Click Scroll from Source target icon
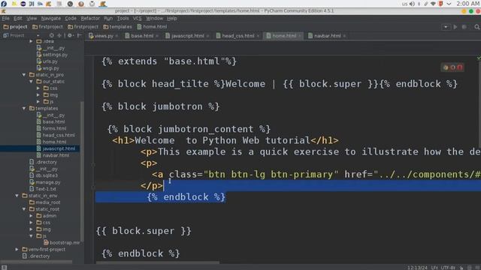The image size is (481, 270). [x=52, y=35]
